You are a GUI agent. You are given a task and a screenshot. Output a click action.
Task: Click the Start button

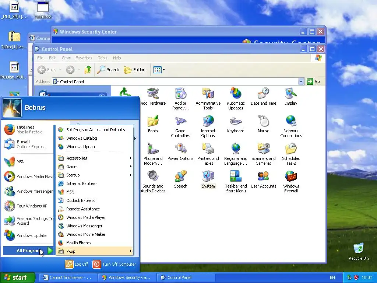click(x=17, y=277)
